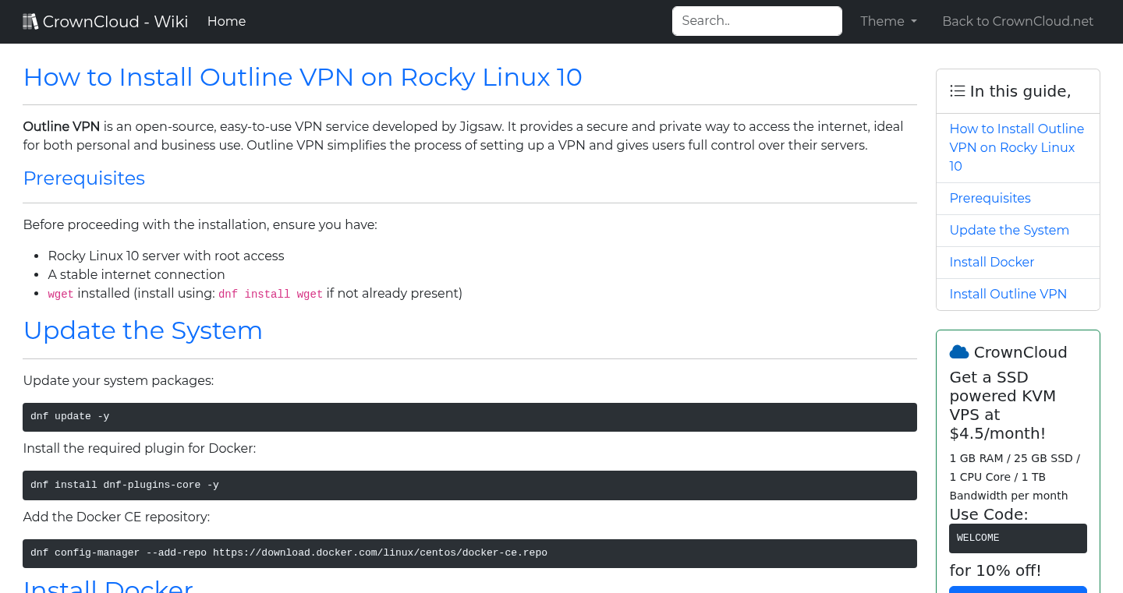Click the main page title heading
Image resolution: width=1123 pixels, height=593 pixels.
(303, 77)
